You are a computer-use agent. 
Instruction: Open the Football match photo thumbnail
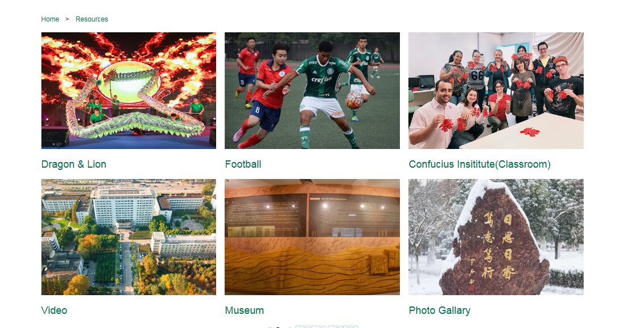[x=312, y=91]
